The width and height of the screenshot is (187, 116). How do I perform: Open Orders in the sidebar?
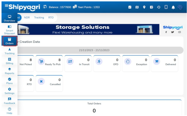pos(9,41)
